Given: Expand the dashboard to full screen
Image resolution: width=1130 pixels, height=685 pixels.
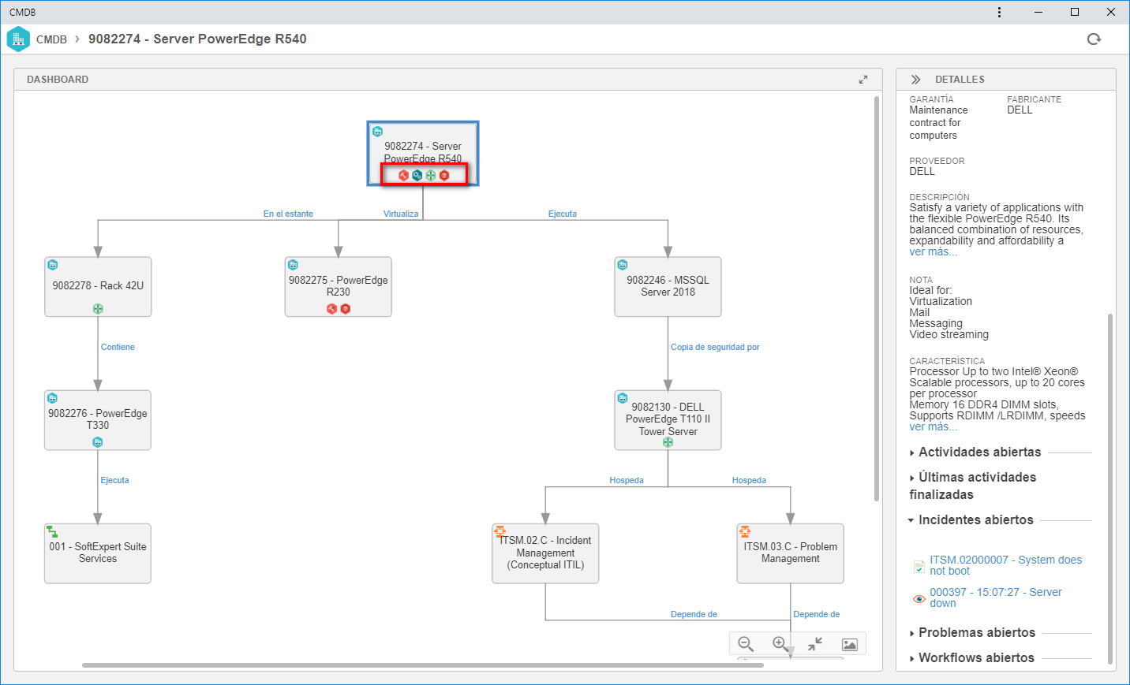Looking at the screenshot, I should coord(863,80).
